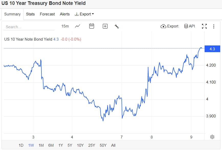Expand the Export dropdown in tab bar
The image size is (222, 150).
(x=84, y=14)
